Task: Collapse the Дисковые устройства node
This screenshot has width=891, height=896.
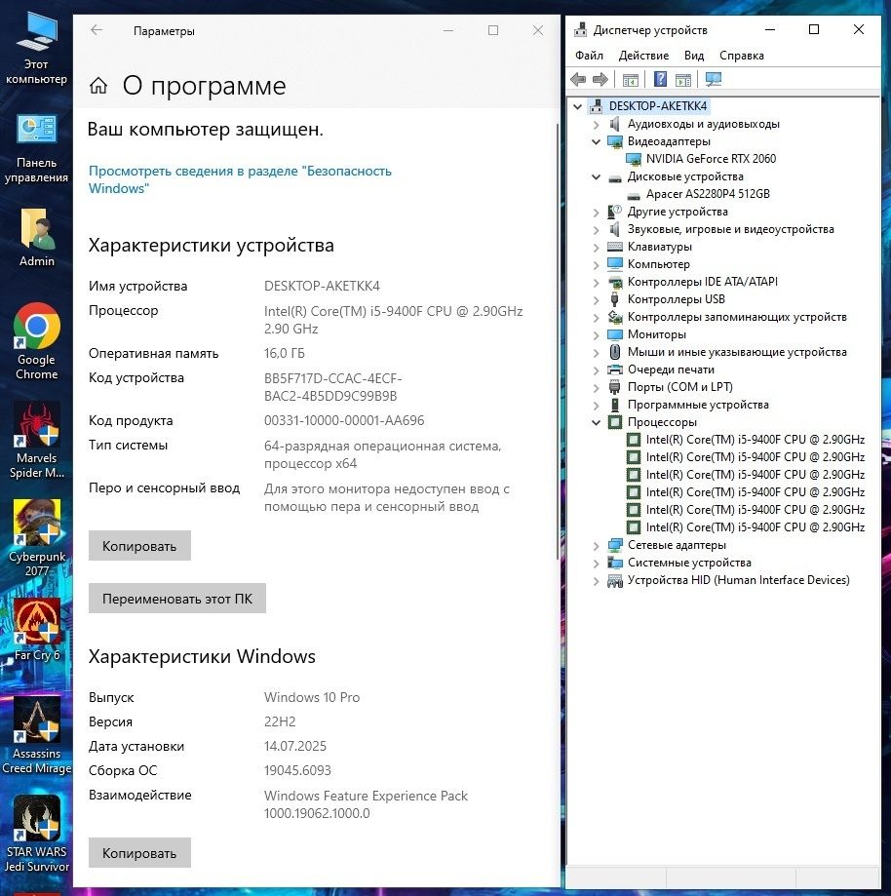Action: (x=596, y=177)
